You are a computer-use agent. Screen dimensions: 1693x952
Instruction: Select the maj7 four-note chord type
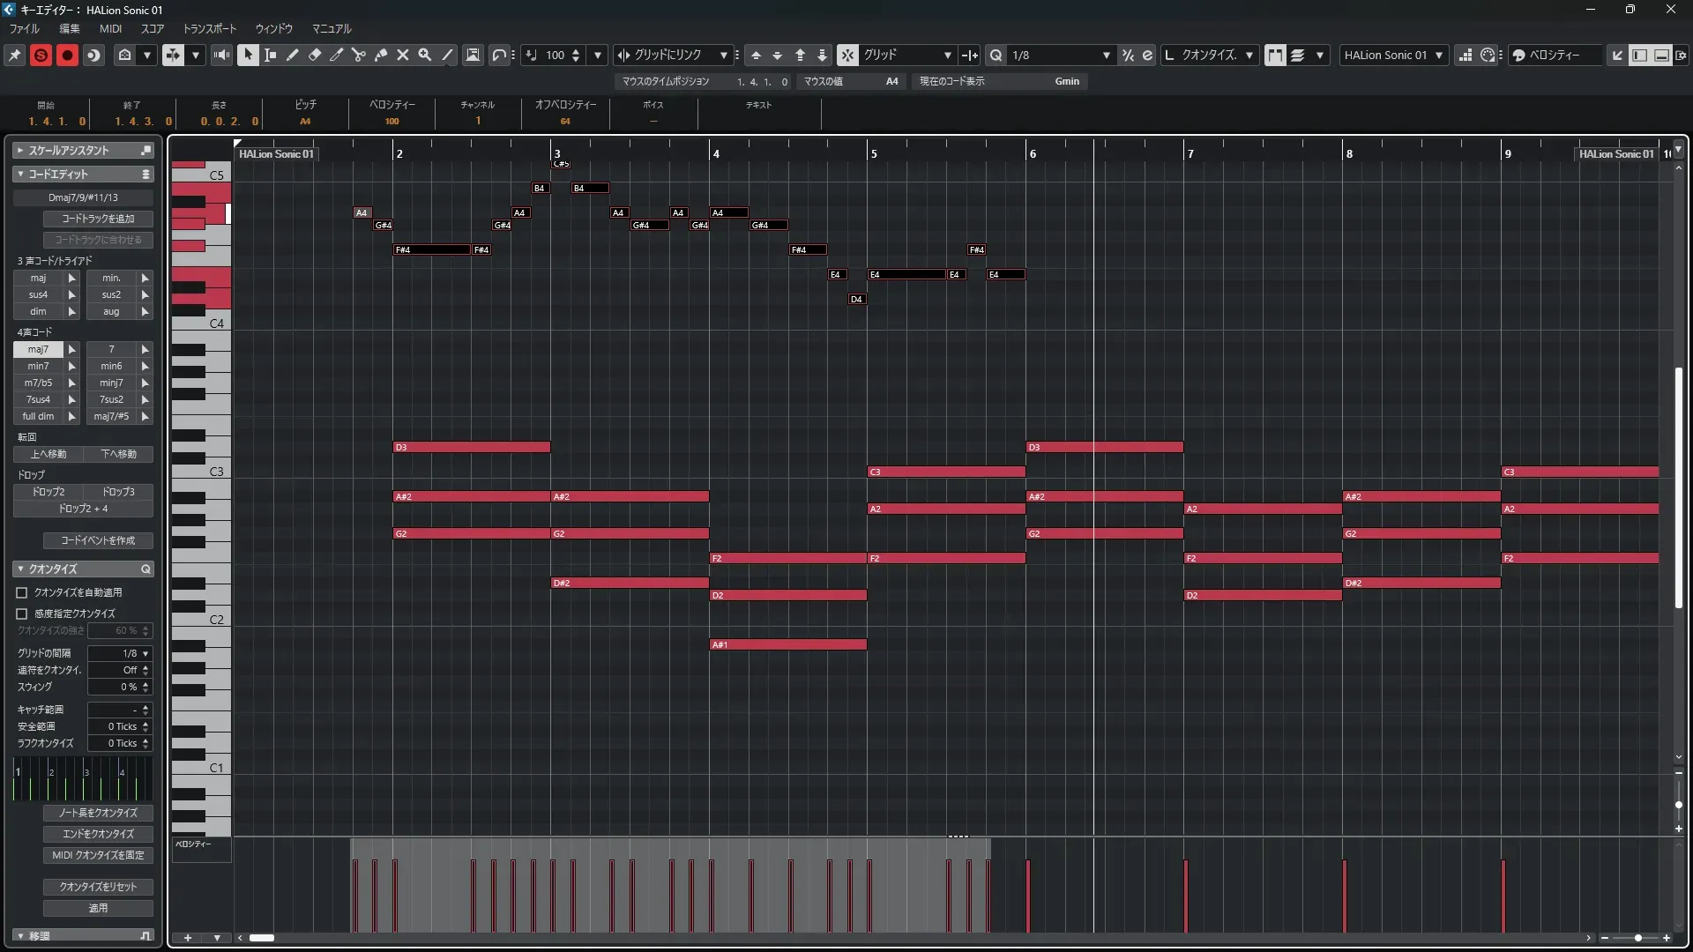click(38, 350)
